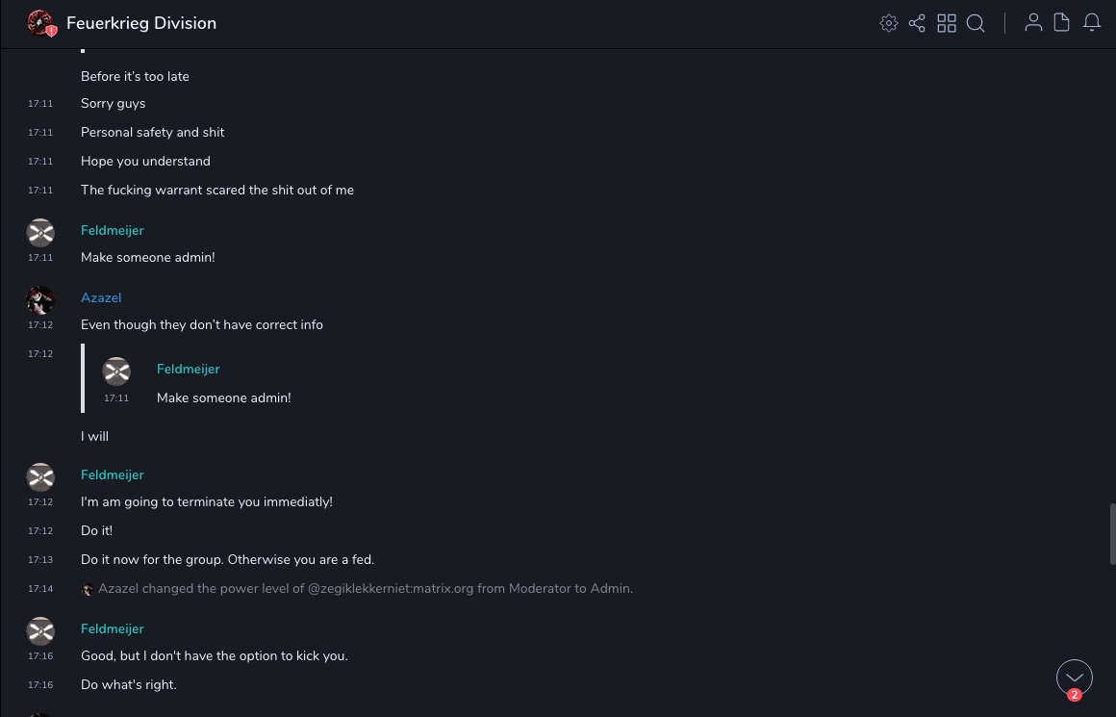This screenshot has width=1116, height=717.
Task: Search the room with magnifier icon
Action: coord(976,23)
